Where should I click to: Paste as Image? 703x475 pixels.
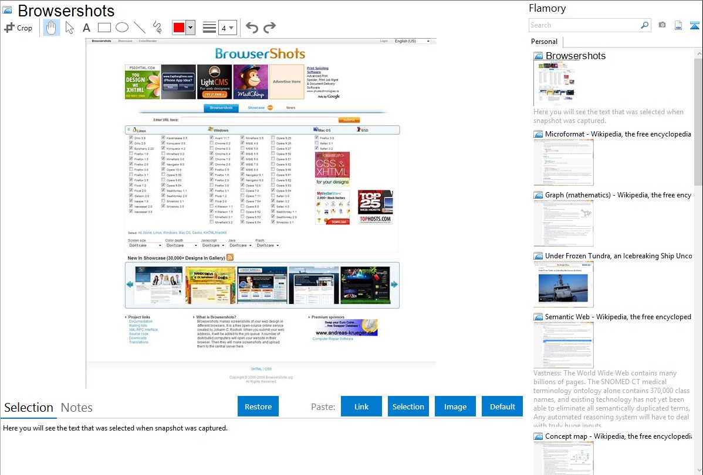455,406
